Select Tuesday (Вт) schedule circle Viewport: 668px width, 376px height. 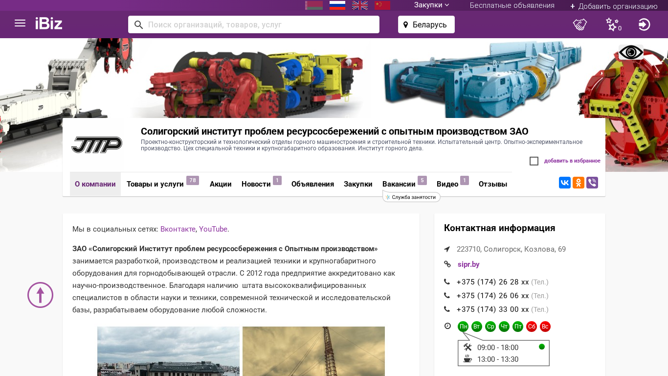coord(477,327)
